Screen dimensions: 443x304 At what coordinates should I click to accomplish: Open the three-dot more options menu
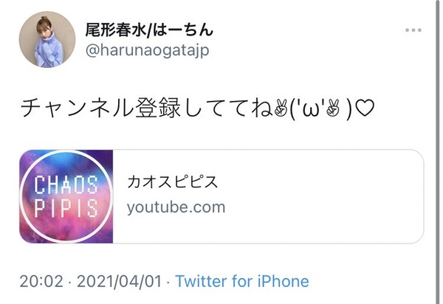(x=413, y=30)
